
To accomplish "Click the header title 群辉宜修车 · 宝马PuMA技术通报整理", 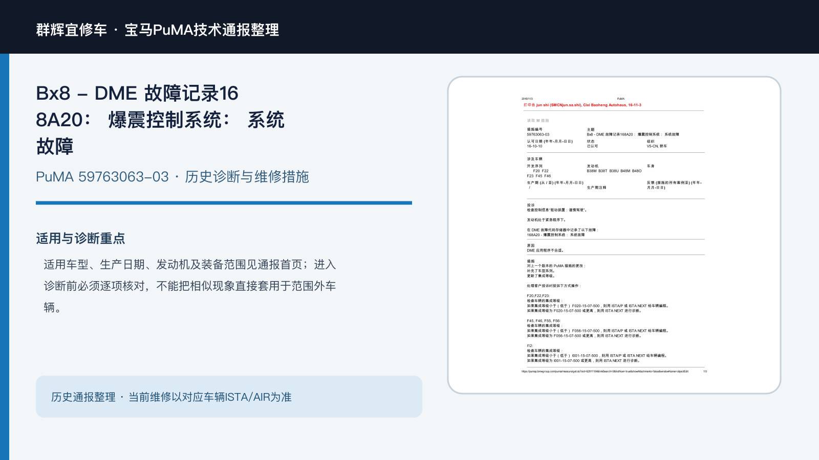I will point(158,30).
